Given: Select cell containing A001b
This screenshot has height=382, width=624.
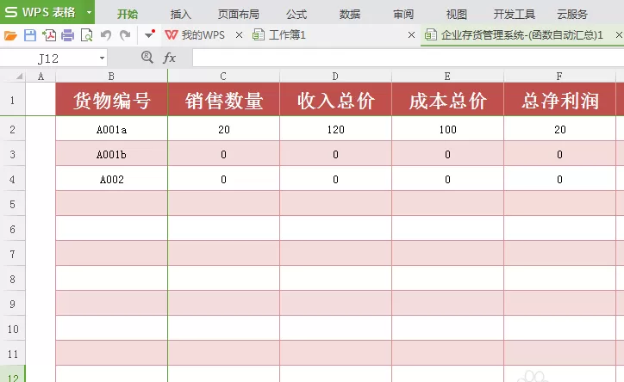Looking at the screenshot, I should click(111, 154).
